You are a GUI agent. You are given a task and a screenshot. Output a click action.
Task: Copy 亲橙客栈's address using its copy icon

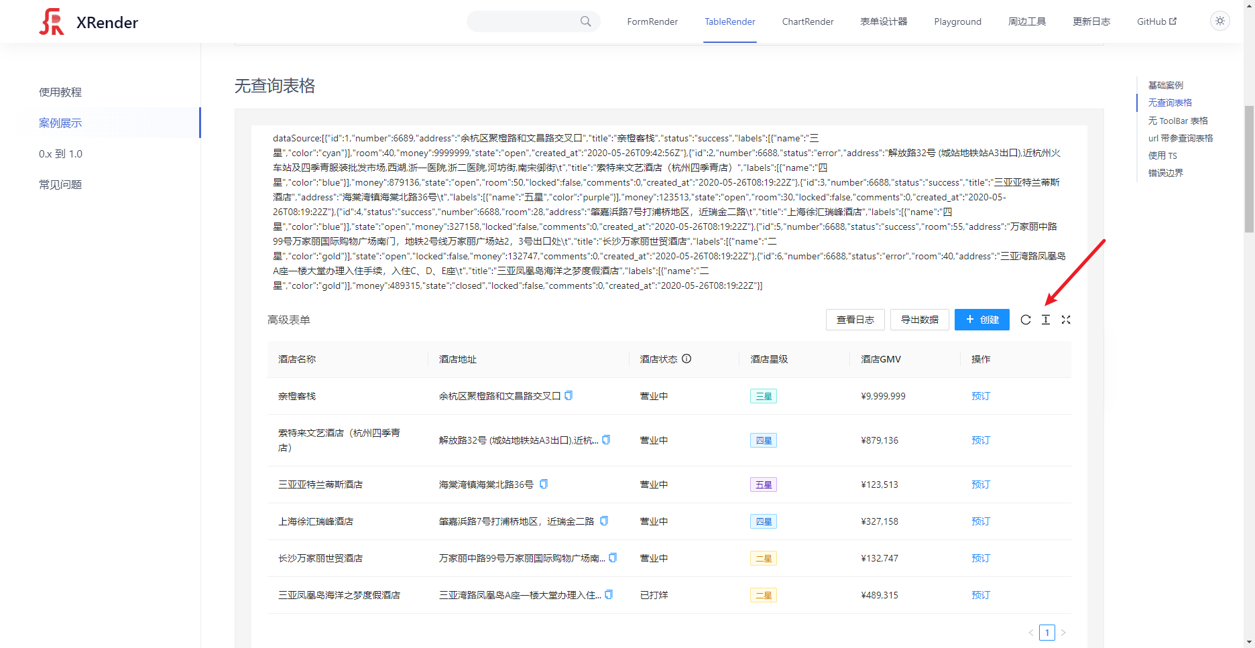pos(569,395)
